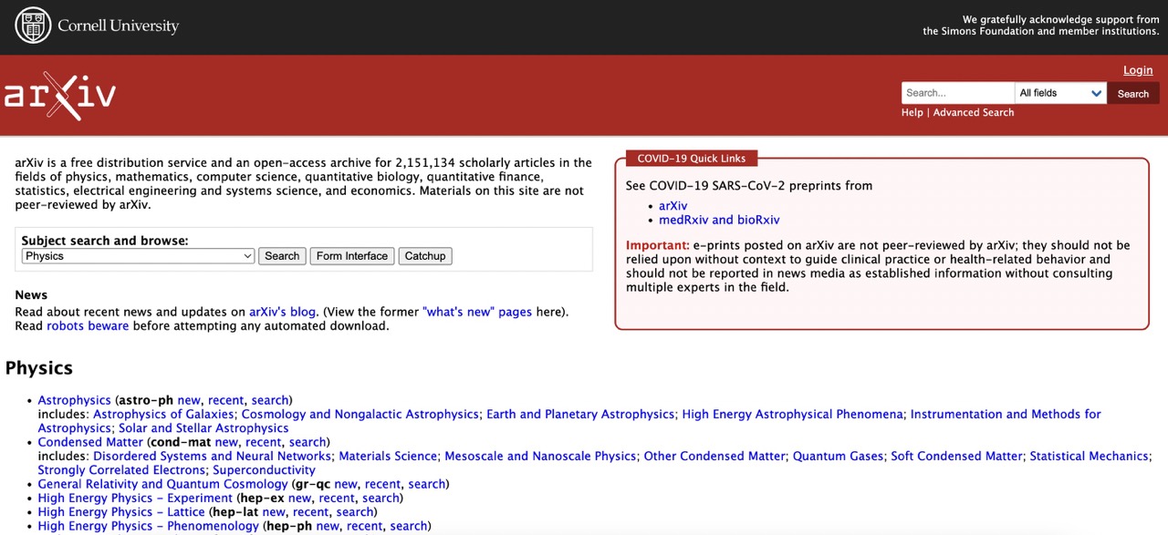
Task: Open the Other Condensed Matter link
Action: pos(714,456)
